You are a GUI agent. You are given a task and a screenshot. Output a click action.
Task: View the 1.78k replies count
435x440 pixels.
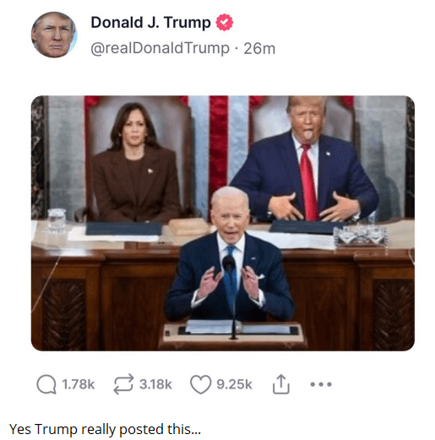click(x=79, y=384)
